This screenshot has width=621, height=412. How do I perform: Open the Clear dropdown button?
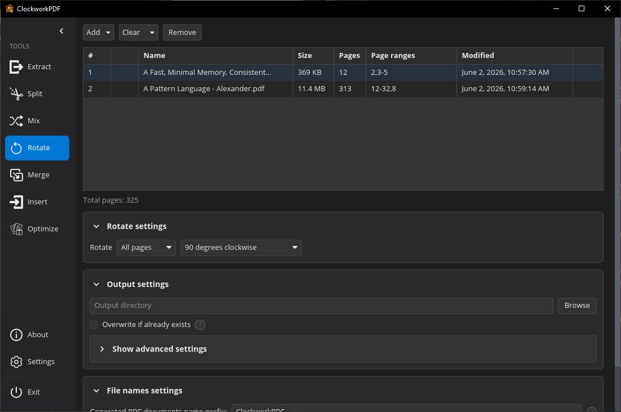(138, 33)
